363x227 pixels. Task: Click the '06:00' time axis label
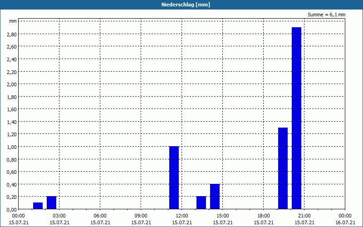click(100, 216)
